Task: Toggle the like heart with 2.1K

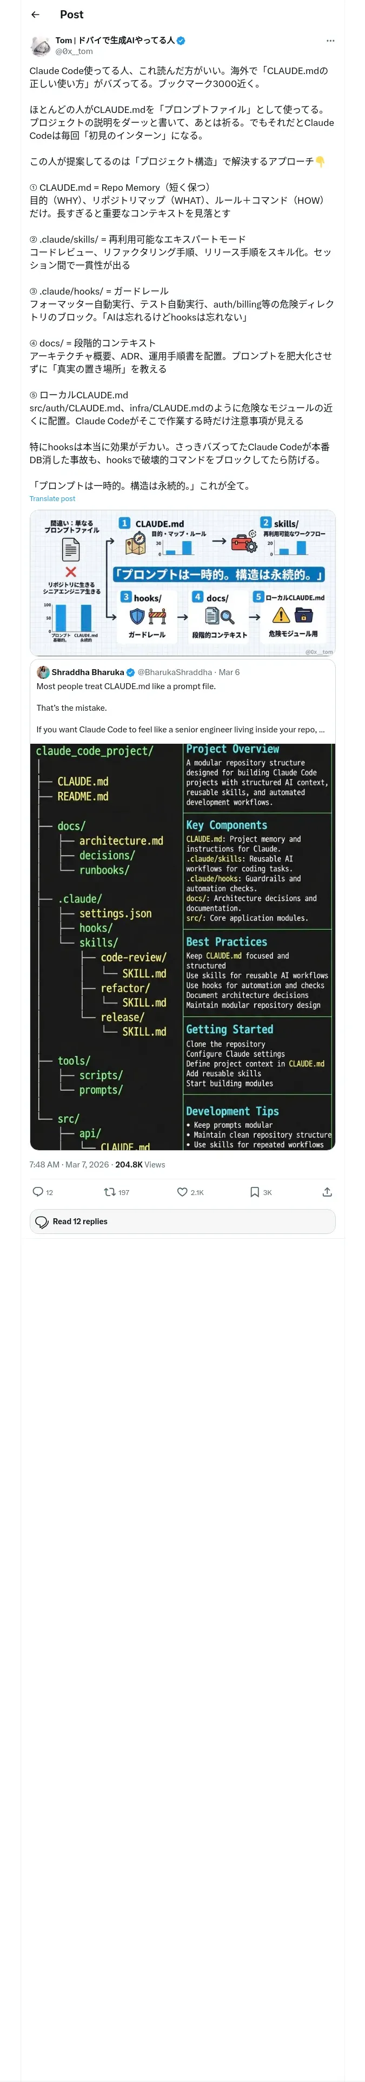Action: tap(190, 1192)
